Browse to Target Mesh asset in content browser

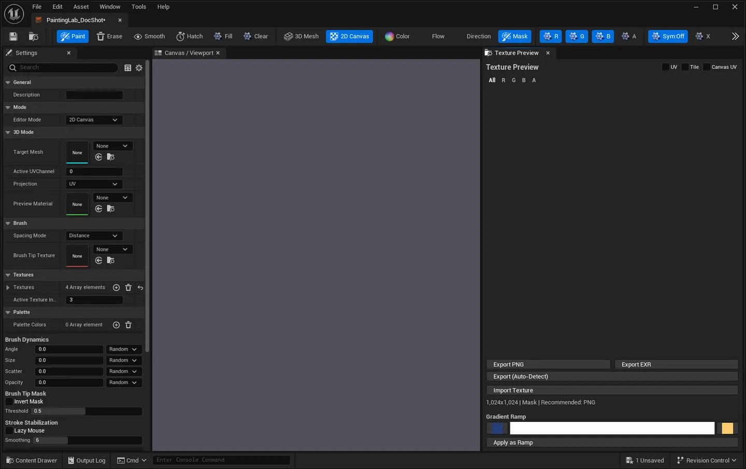click(x=110, y=157)
